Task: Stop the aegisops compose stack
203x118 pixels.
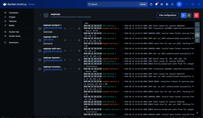Action: point(189,15)
